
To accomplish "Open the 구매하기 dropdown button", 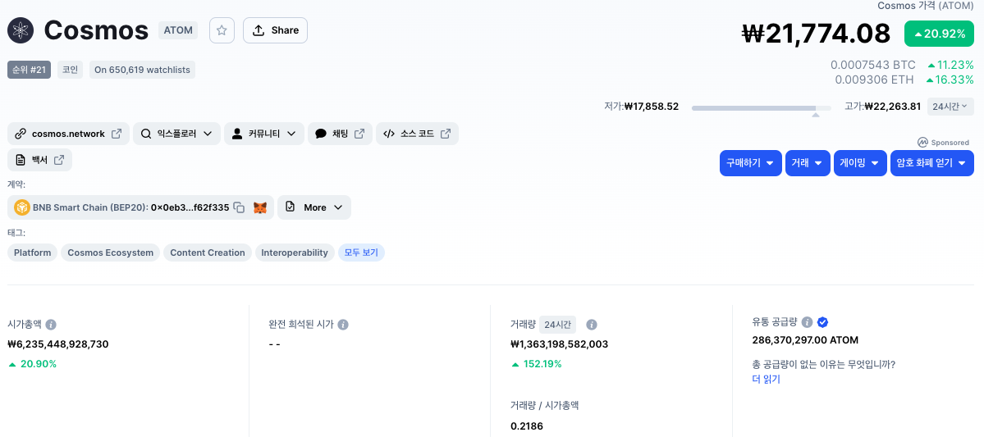I will 751,163.
